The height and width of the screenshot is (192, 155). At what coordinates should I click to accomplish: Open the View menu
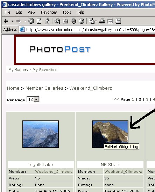click(31, 12)
